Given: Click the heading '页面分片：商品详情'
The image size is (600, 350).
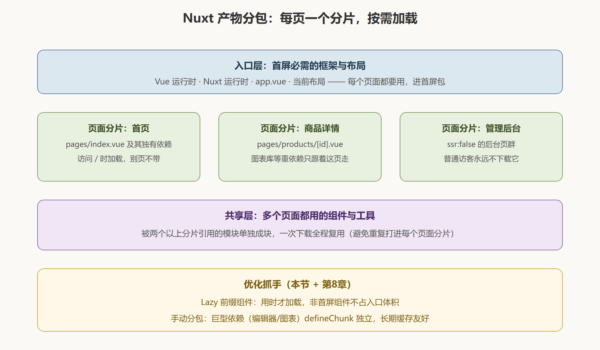Looking at the screenshot, I should pos(300,128).
